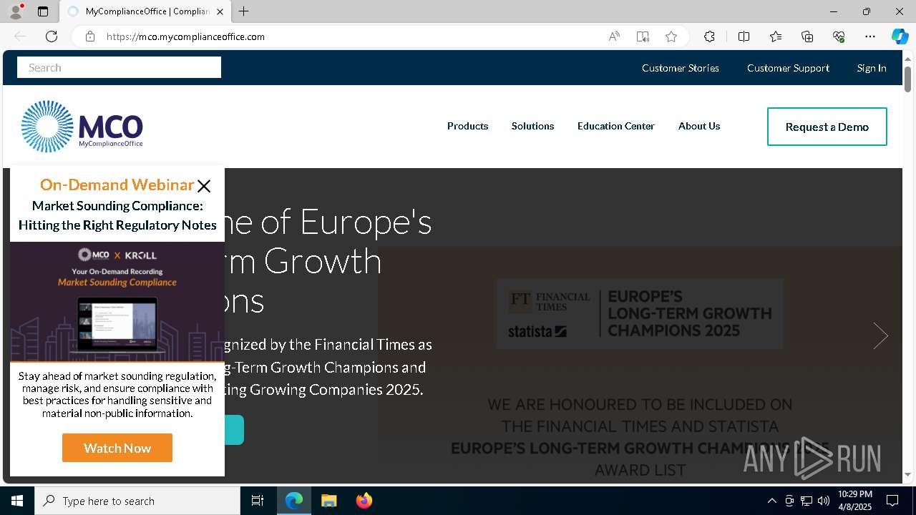Open the network tray icon

click(x=807, y=501)
